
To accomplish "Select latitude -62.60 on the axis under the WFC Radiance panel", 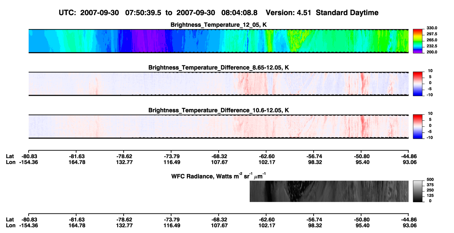I will pos(266,219).
